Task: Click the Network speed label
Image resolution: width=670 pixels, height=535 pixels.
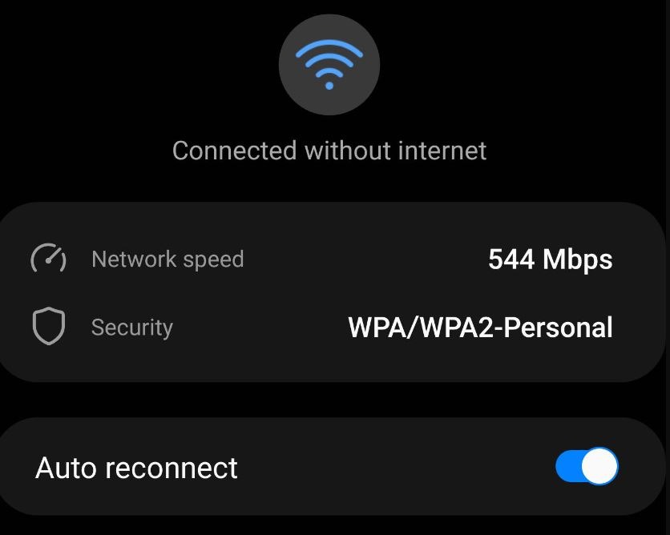Action: tap(167, 259)
